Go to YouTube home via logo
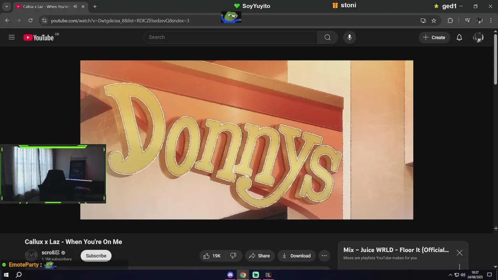This screenshot has height=280, width=498. click(39, 37)
